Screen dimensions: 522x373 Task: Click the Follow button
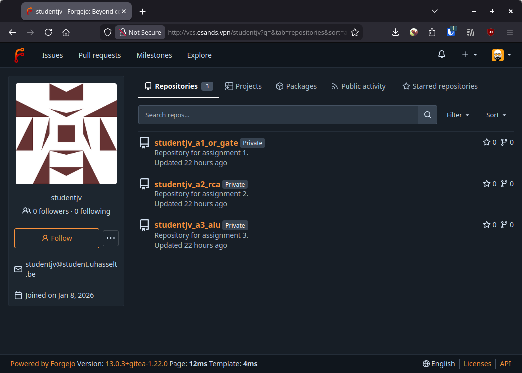point(57,238)
